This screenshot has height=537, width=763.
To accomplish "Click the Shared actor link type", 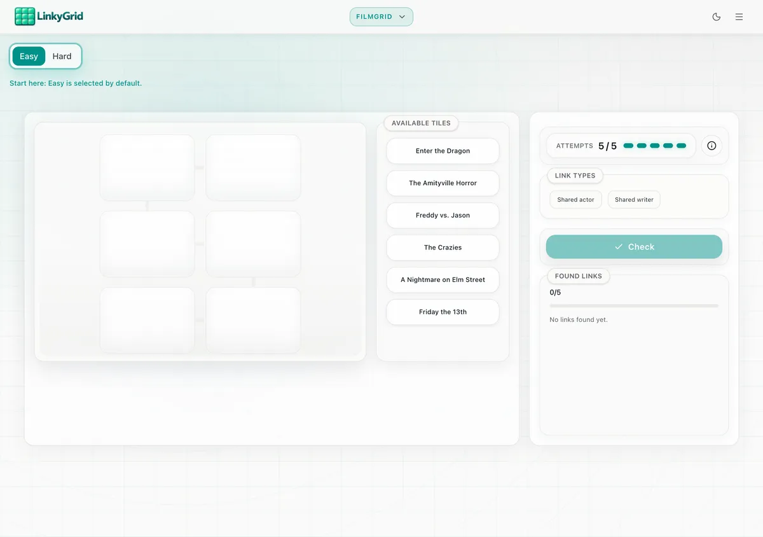I will 575,200.
